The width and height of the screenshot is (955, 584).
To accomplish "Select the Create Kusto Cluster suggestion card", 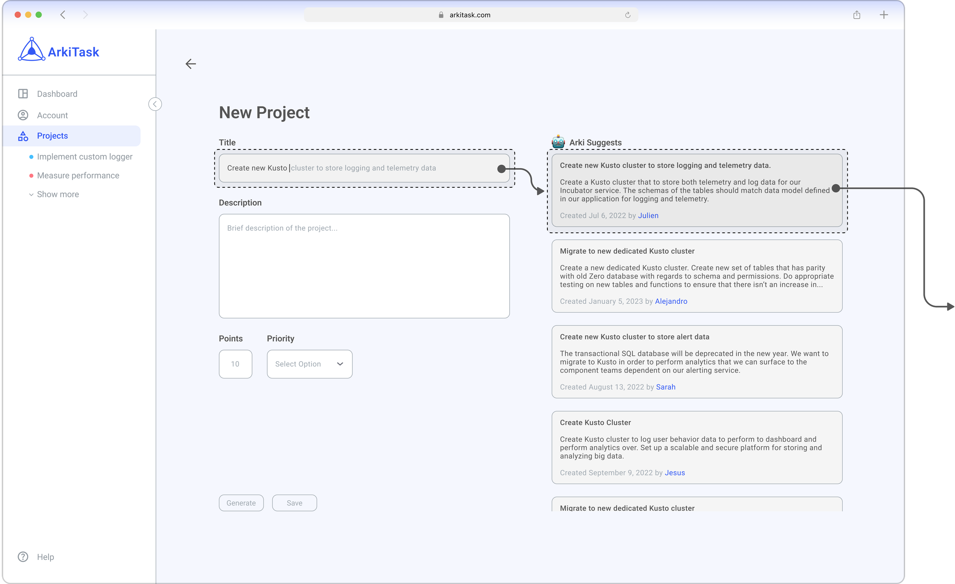I will pos(696,447).
